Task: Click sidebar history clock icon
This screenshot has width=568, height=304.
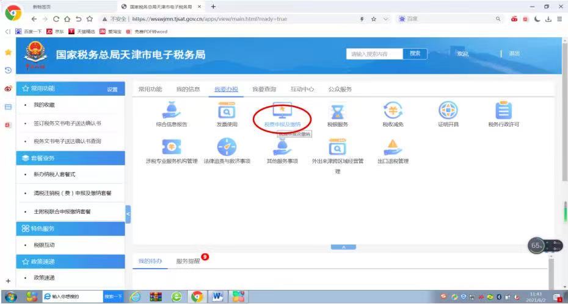Action: tap(8, 70)
